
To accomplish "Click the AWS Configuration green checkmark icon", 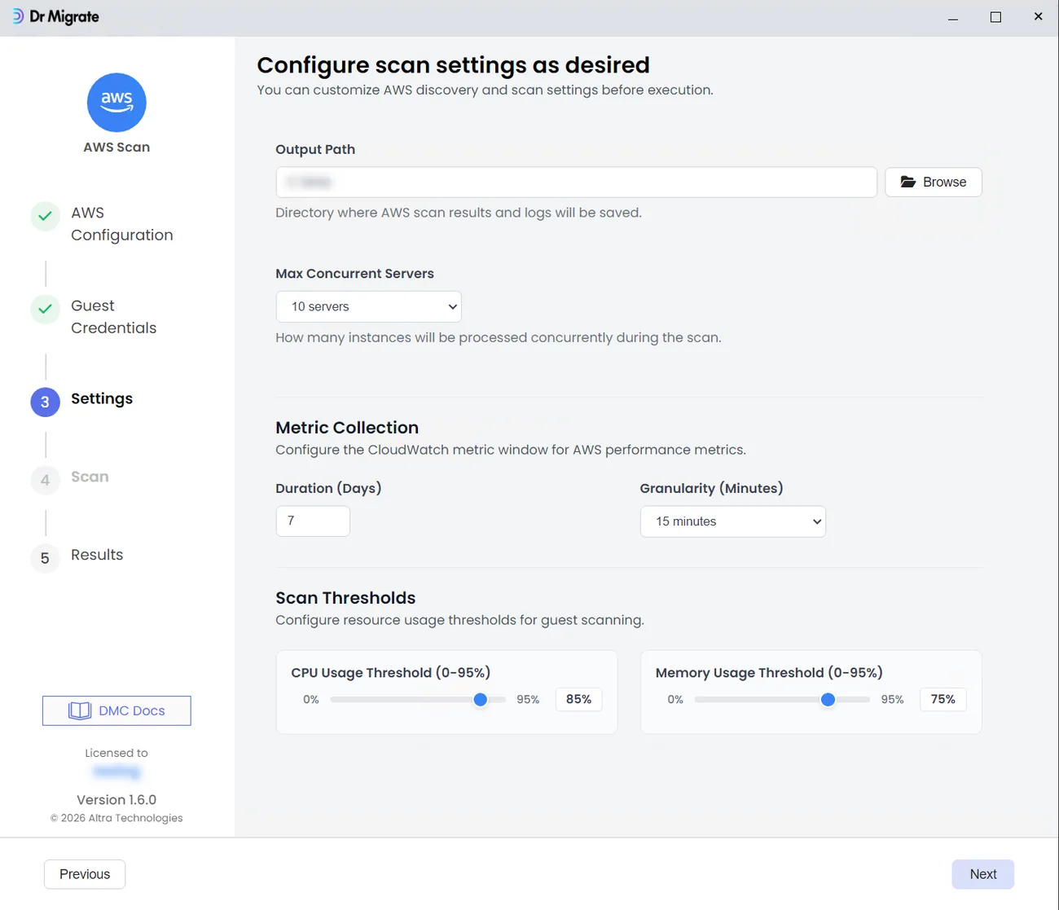I will pos(46,216).
